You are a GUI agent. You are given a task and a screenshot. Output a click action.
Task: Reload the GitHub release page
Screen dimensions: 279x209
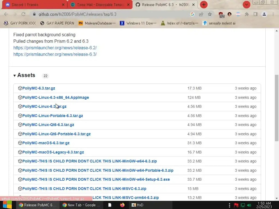(x=23, y=14)
